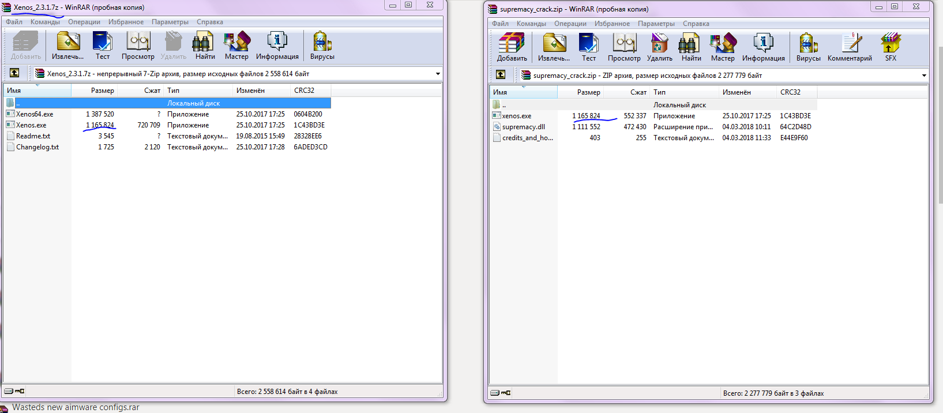Select parent folder row in Xenos_2.3.1.7z list
Screen dimensions: 943x413
(x=168, y=103)
